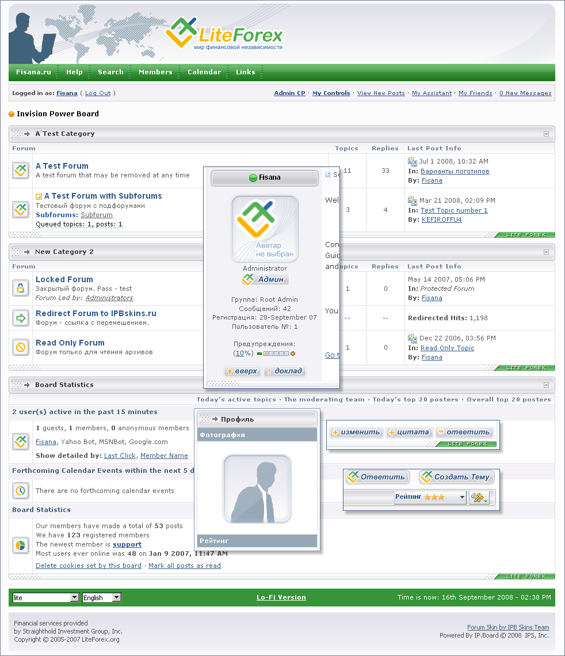Open the newest member support link
Image resolution: width=565 pixels, height=656 pixels.
pos(127,544)
